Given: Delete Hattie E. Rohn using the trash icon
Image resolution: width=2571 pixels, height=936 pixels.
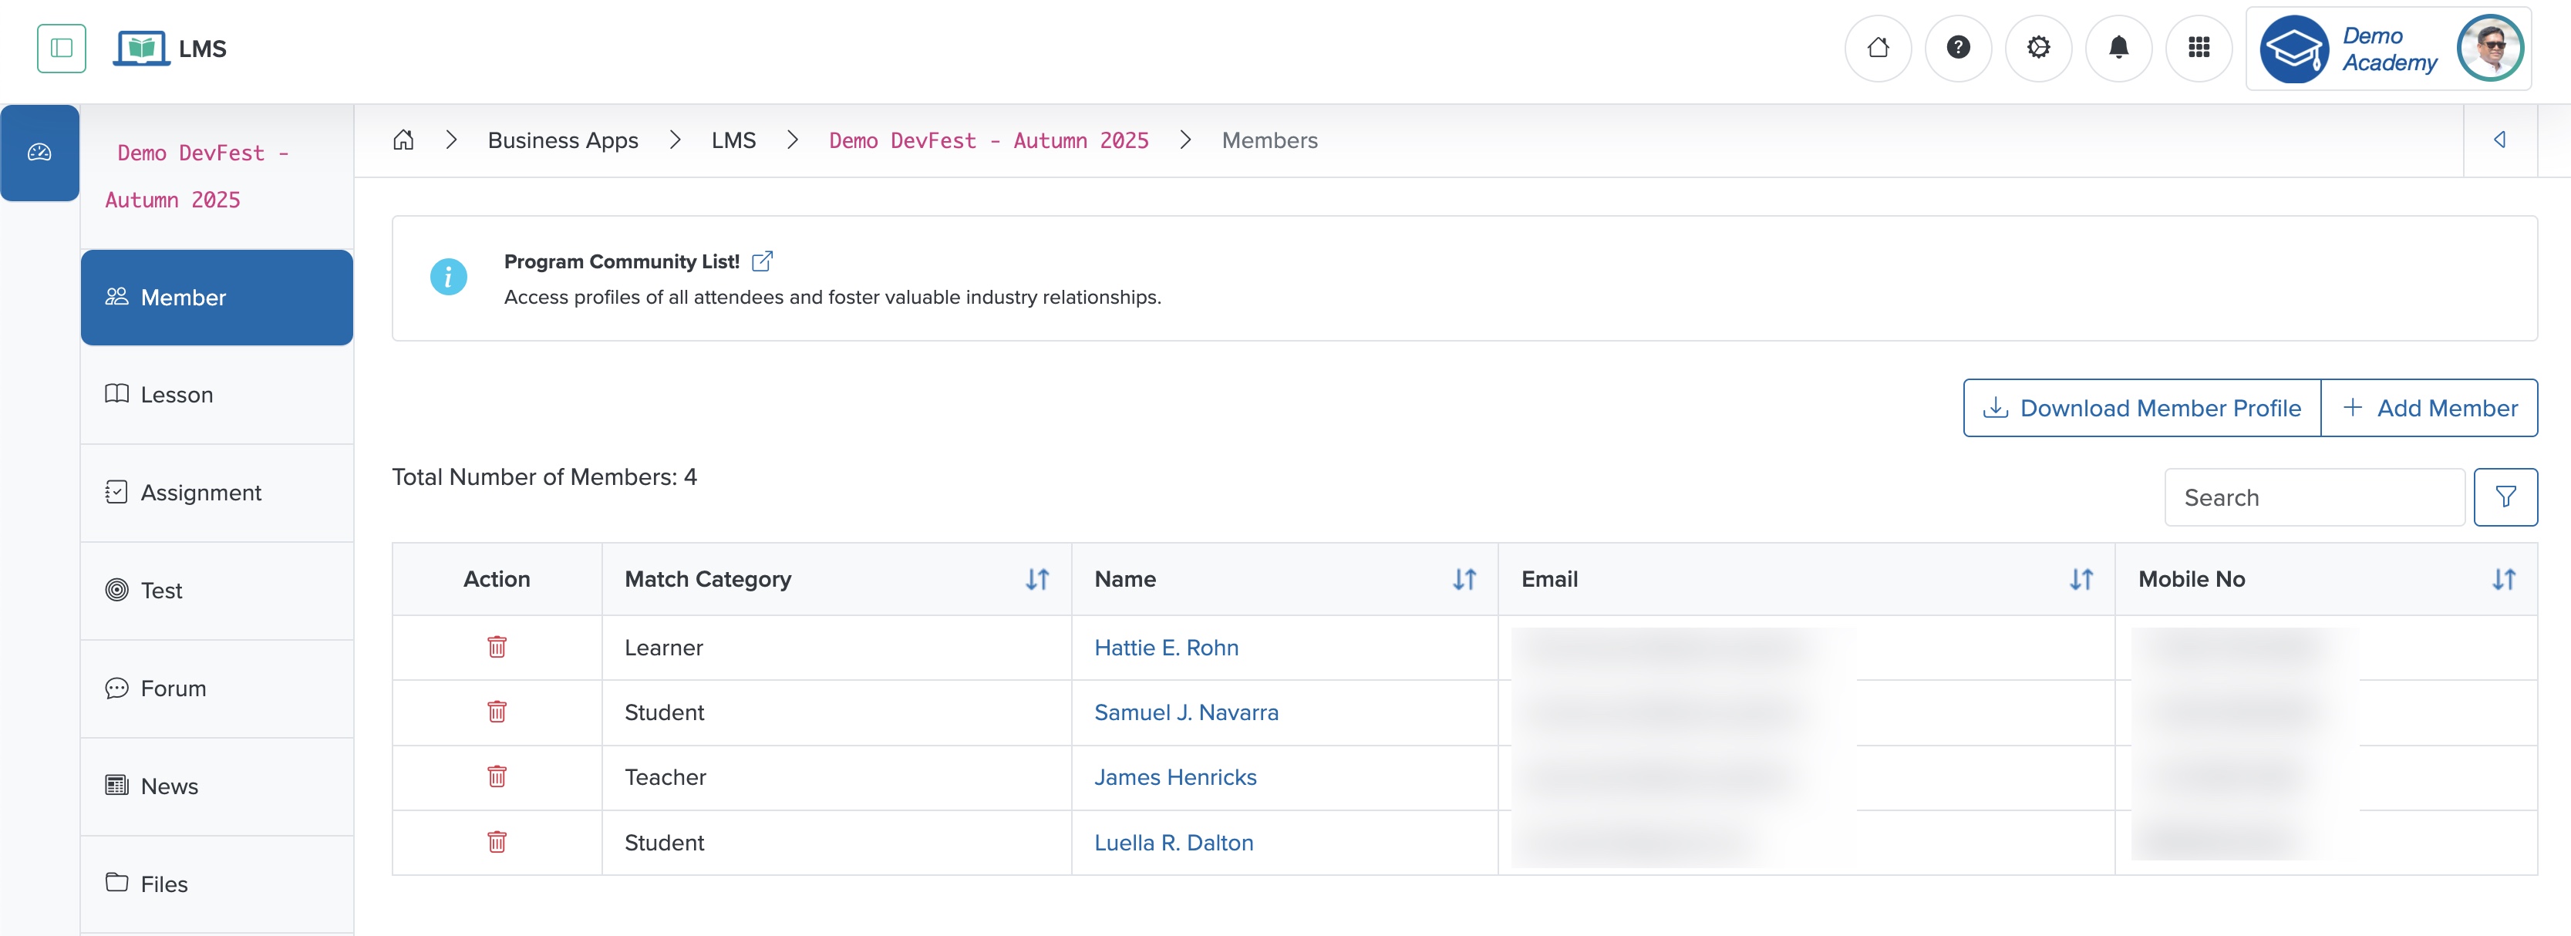Looking at the screenshot, I should (496, 647).
